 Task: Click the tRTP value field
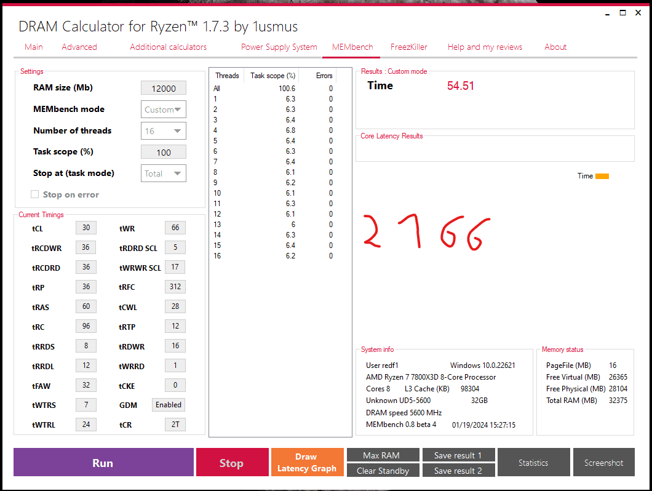(x=175, y=326)
